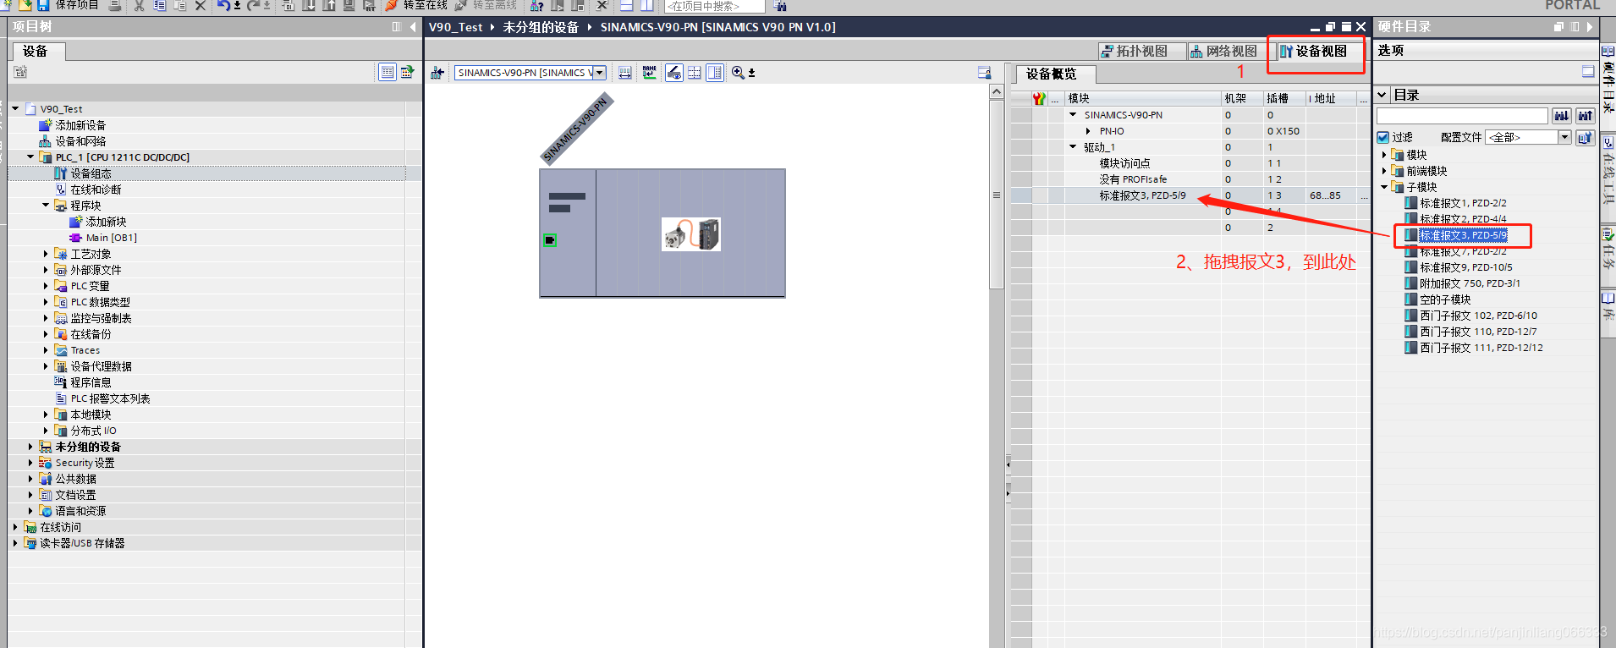This screenshot has height=648, width=1616.
Task: Click the Go online plug icon
Action: tap(392, 5)
